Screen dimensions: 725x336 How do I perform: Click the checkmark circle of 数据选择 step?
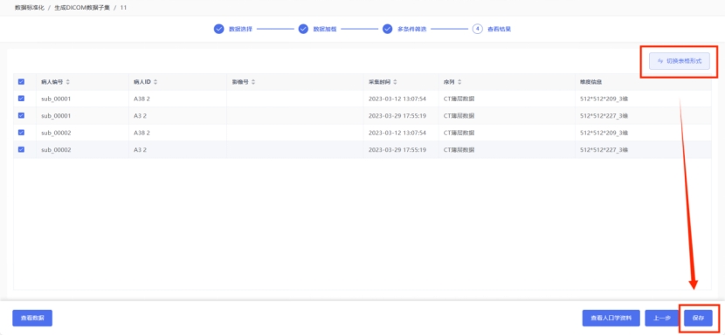coord(218,29)
